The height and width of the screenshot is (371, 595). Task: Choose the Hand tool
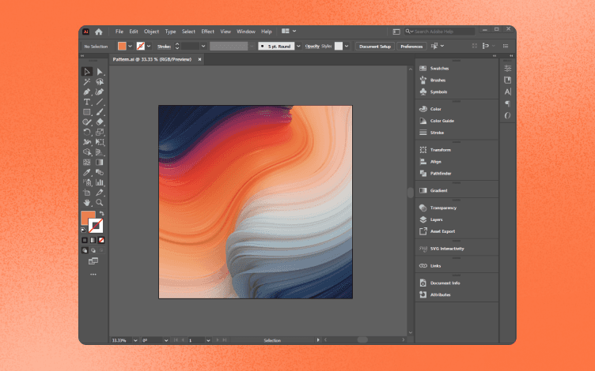(87, 202)
